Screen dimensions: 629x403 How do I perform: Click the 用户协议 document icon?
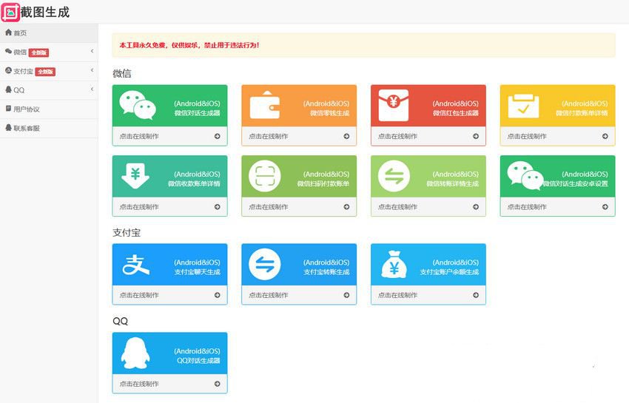(x=8, y=109)
